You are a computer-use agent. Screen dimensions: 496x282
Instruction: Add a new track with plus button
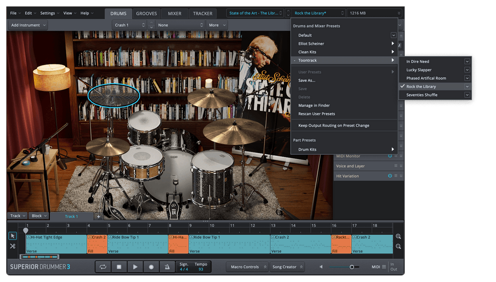(98, 216)
